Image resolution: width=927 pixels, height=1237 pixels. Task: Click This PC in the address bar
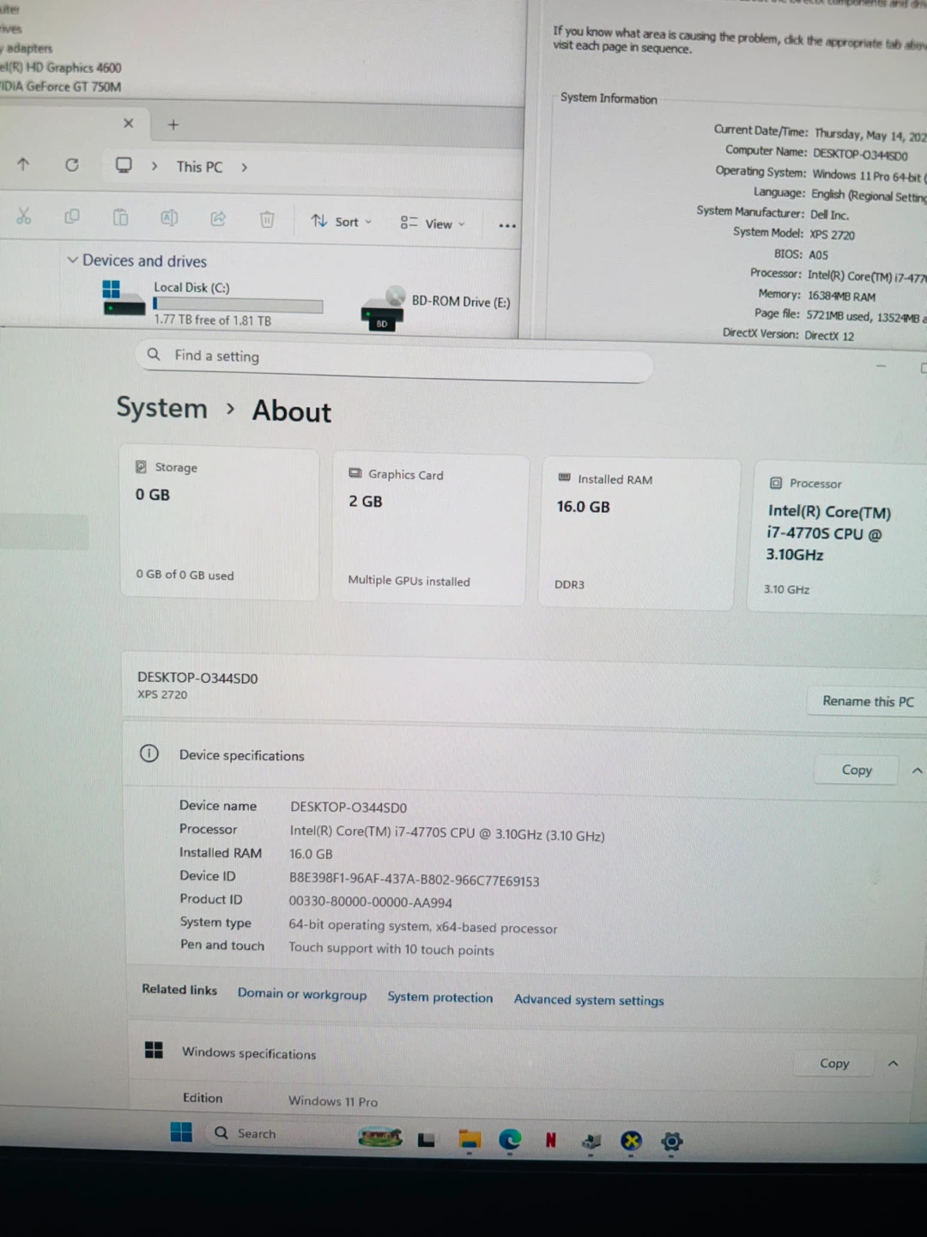(199, 167)
